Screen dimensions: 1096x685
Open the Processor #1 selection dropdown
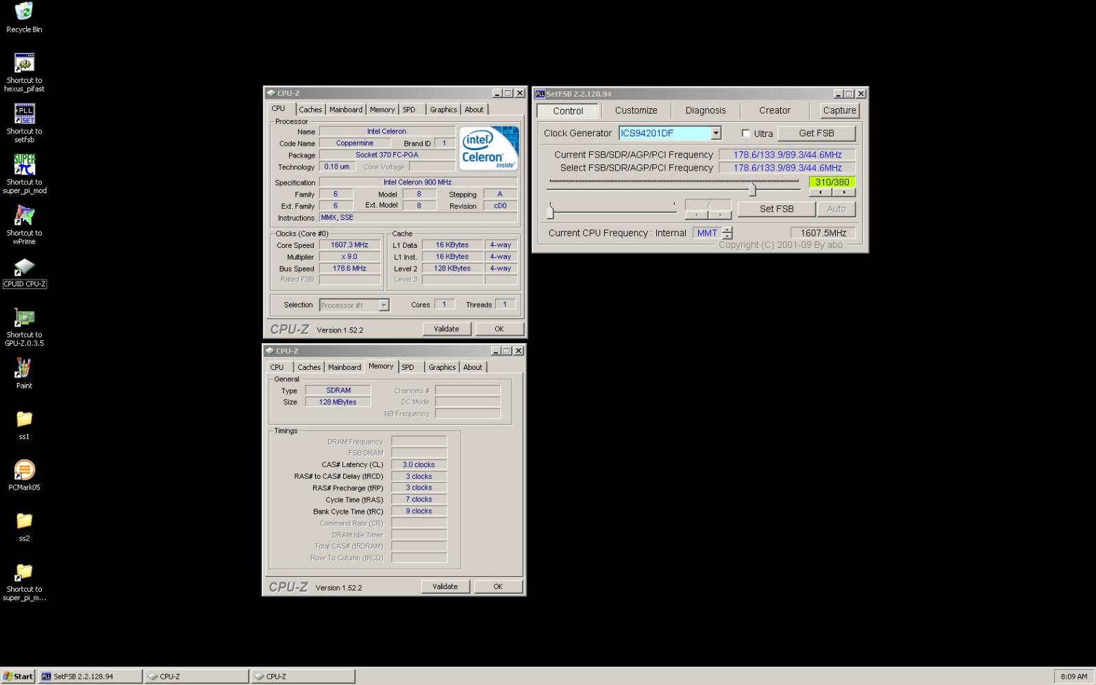point(384,306)
